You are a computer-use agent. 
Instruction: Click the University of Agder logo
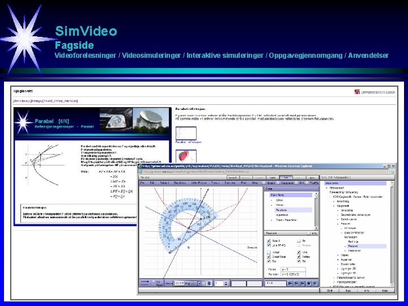pyautogui.click(x=375, y=92)
